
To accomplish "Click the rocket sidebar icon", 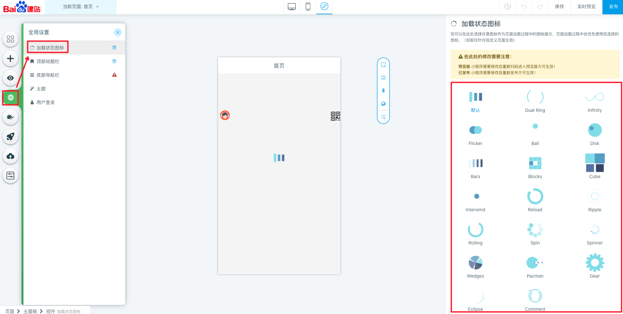I will coord(10,137).
